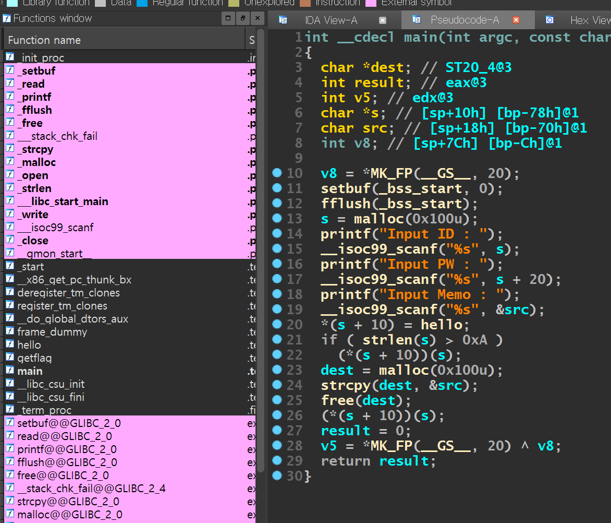611x523 pixels.
Task: Select main in the functions list
Action: [30, 371]
